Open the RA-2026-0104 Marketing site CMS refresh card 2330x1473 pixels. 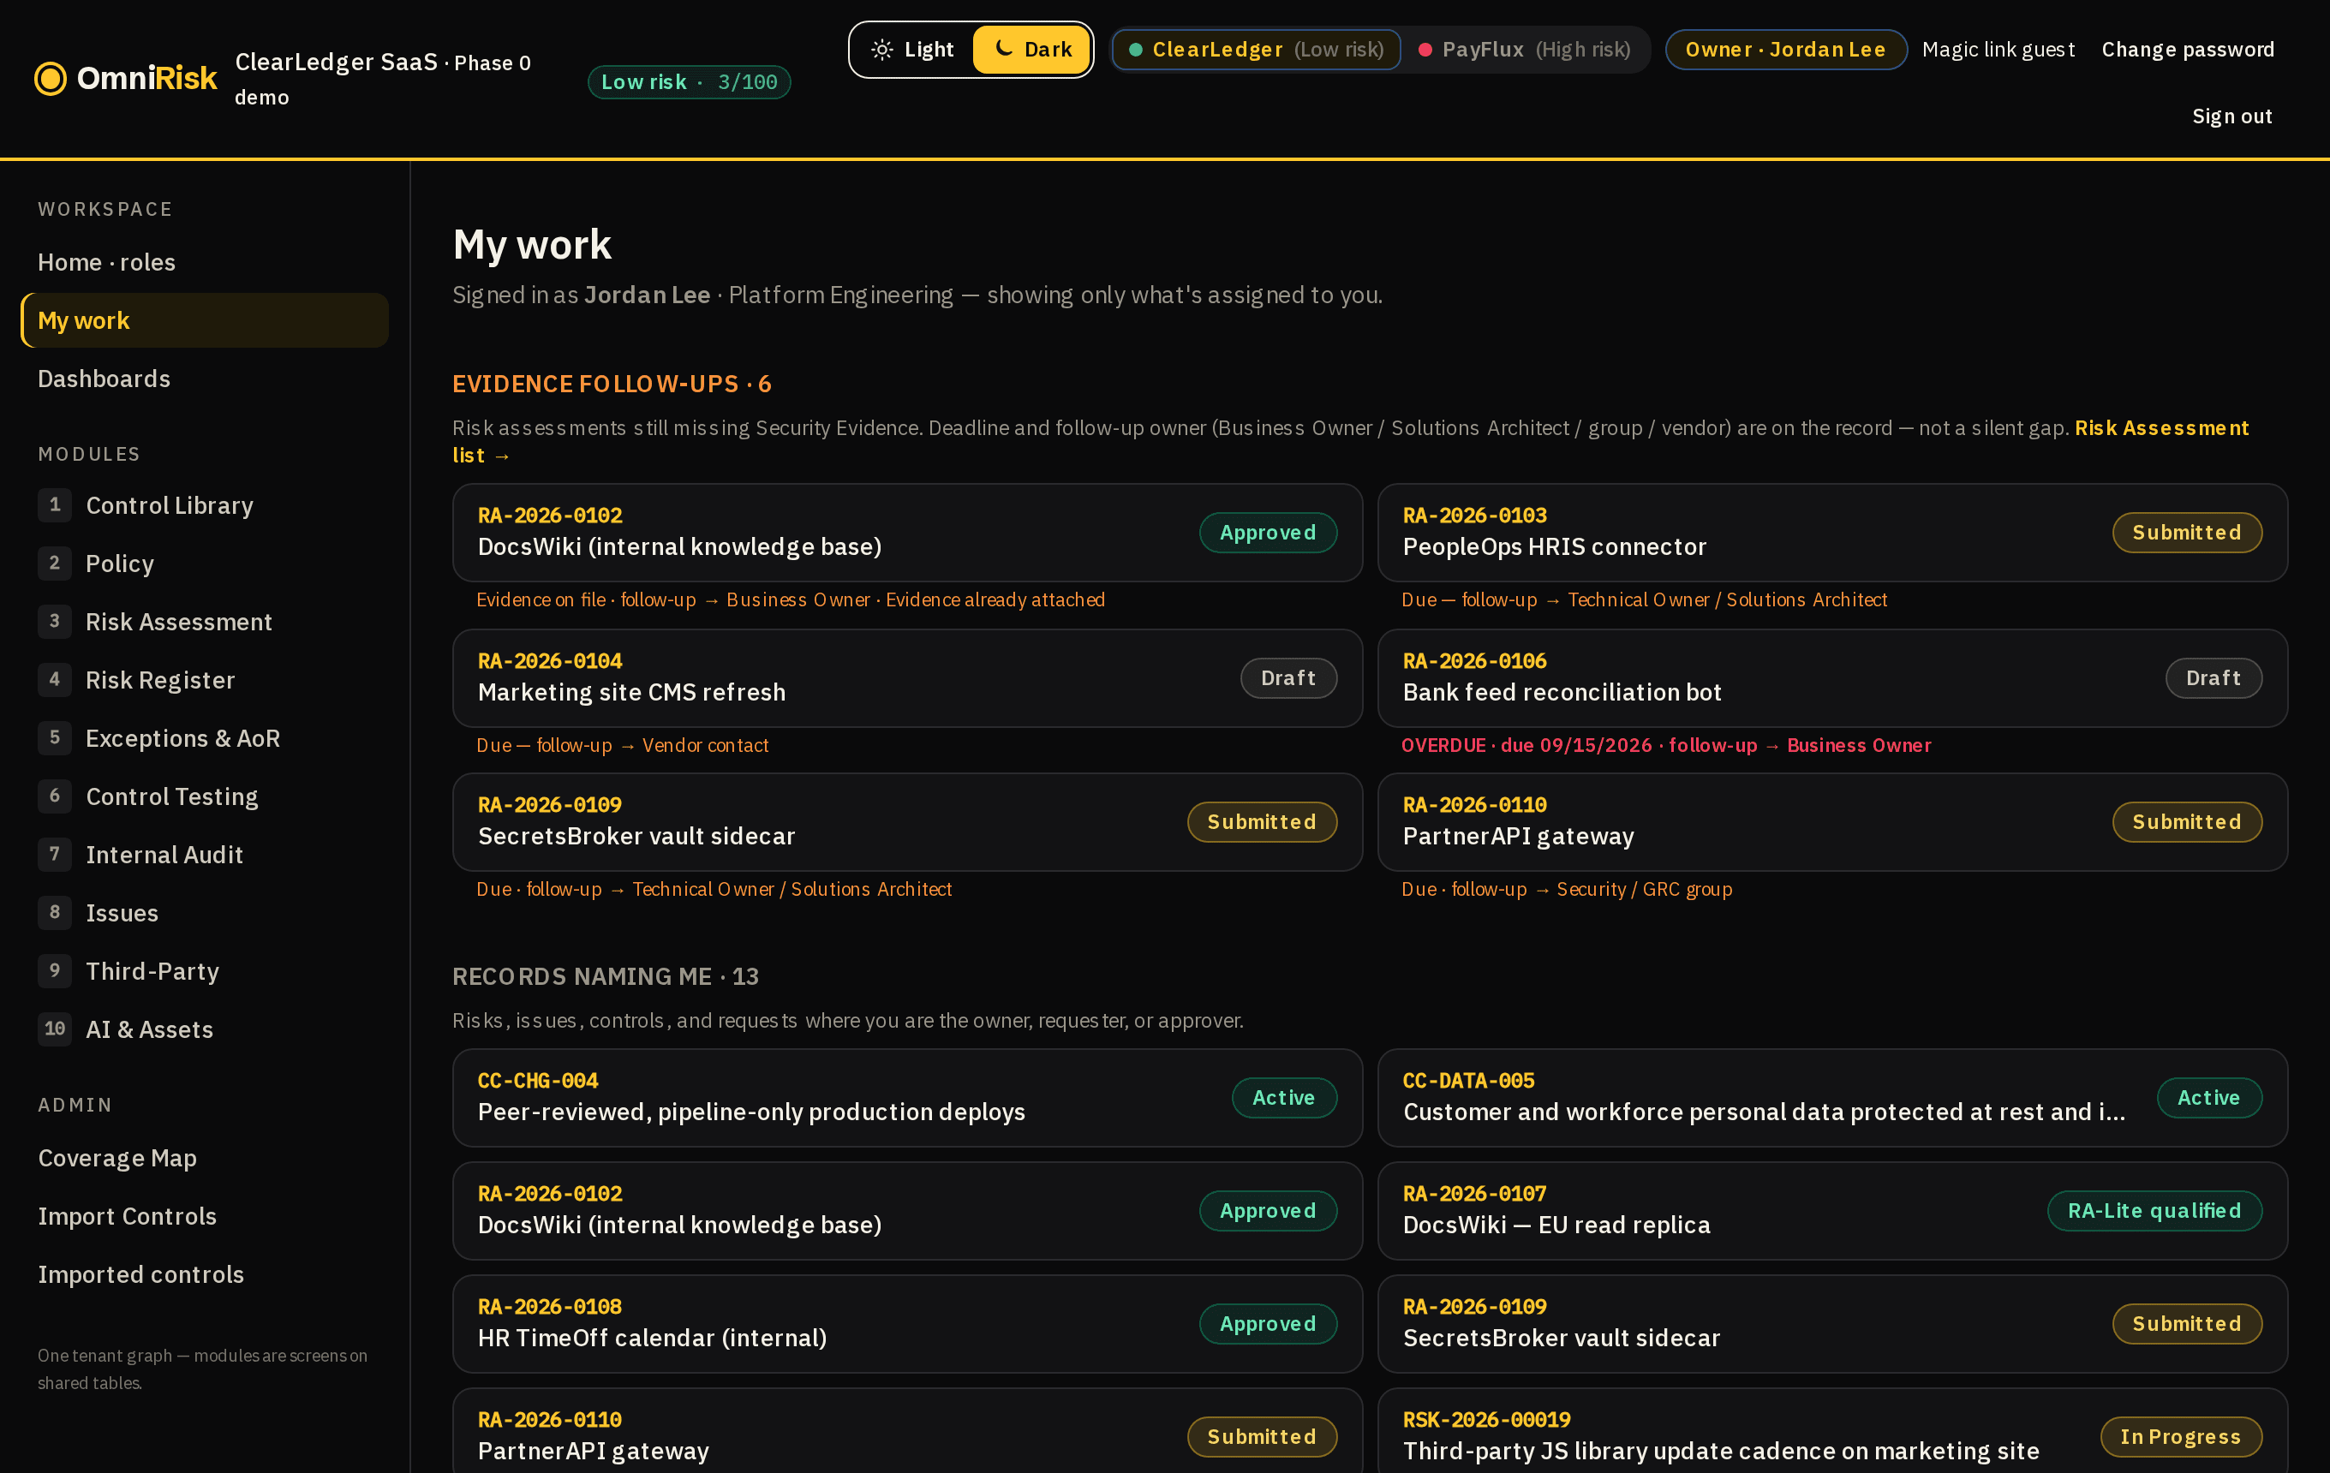tap(908, 678)
